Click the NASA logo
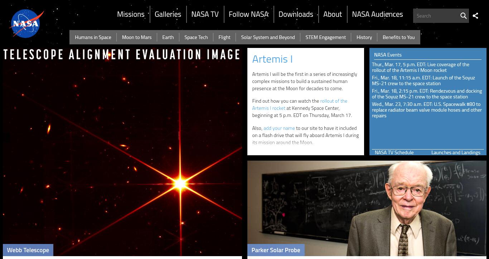Screen dimensions: 489x259 (26, 24)
